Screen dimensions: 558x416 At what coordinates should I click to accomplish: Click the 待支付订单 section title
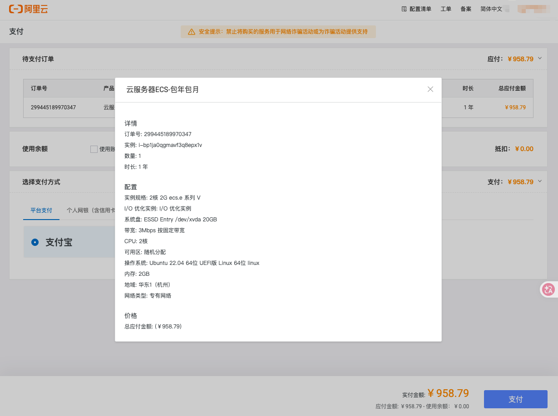coord(38,59)
